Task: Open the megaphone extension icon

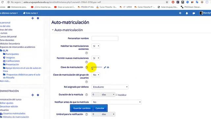Action: (192, 2)
